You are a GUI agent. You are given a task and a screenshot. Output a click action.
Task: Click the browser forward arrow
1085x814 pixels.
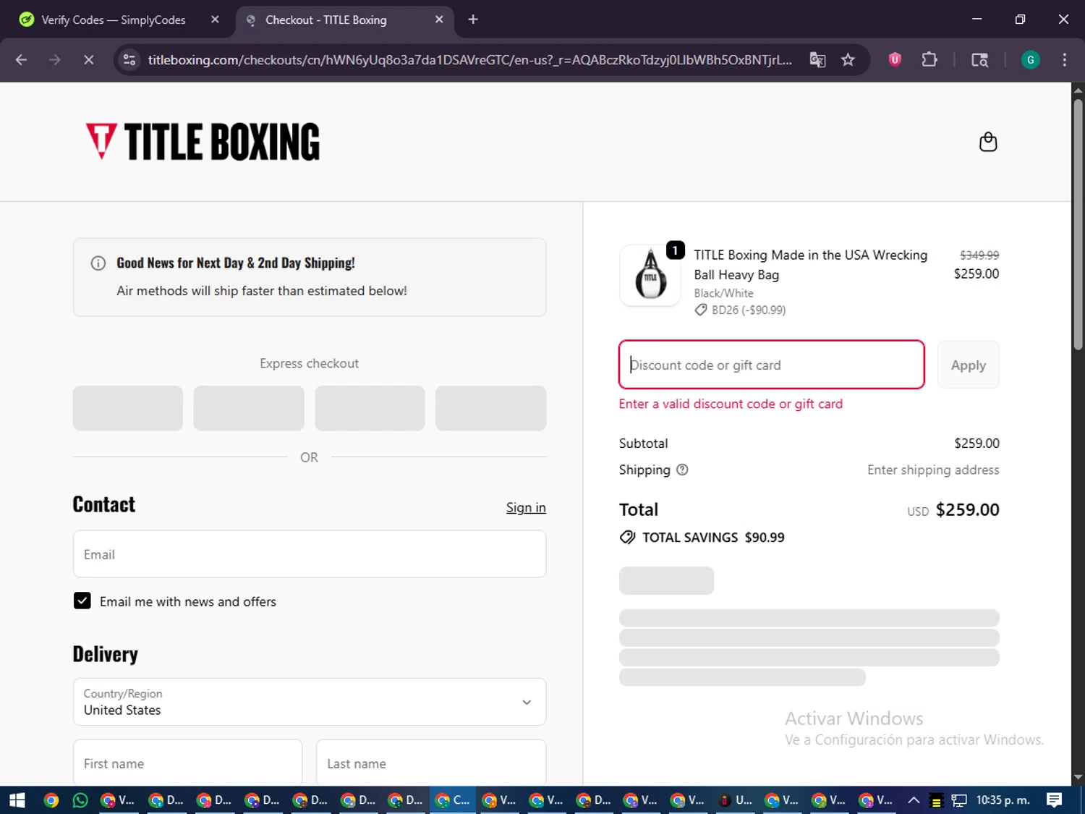pos(55,59)
